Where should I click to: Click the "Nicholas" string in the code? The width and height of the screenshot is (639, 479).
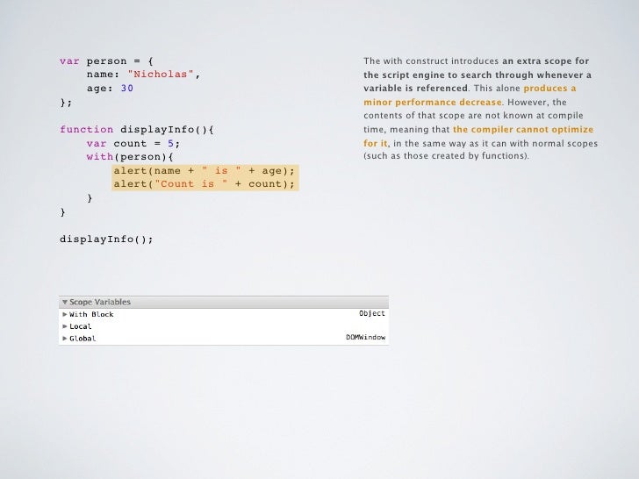click(160, 74)
